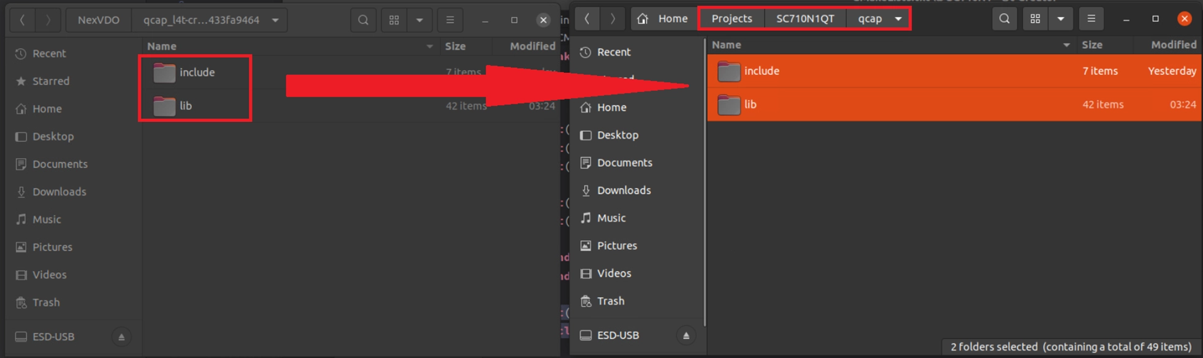
Task: Toggle grid view in the right file manager
Action: [x=1035, y=19]
